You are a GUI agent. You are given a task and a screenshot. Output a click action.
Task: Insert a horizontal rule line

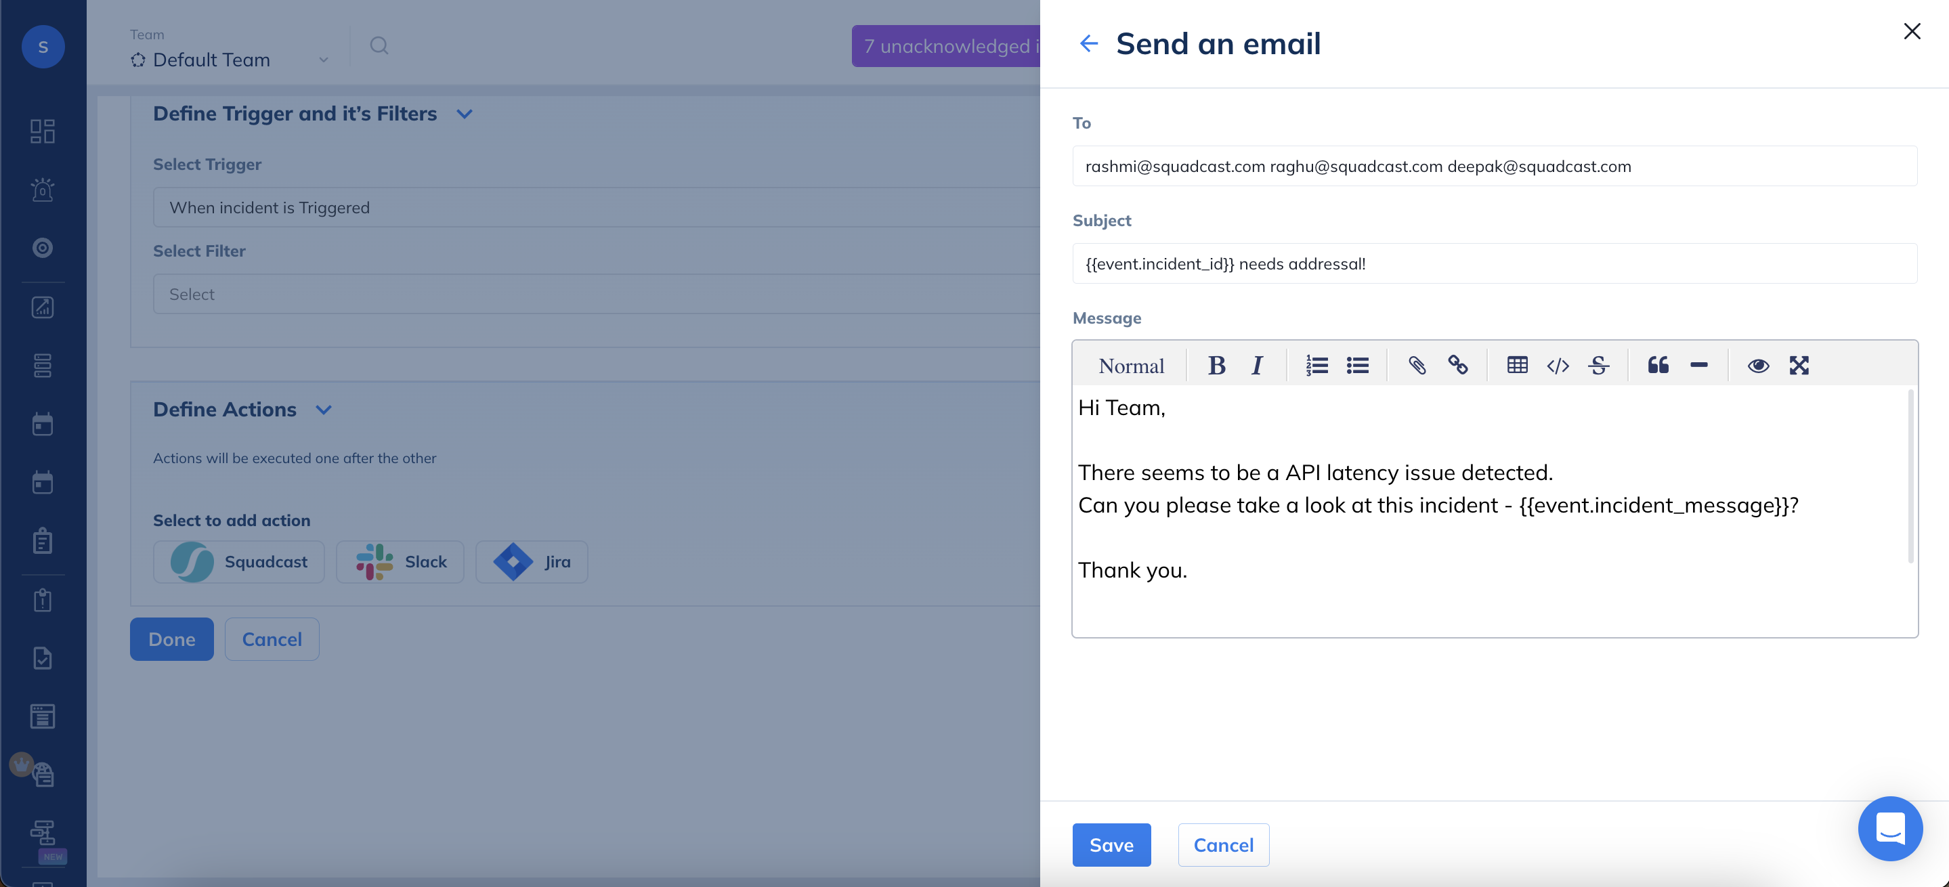(x=1698, y=366)
